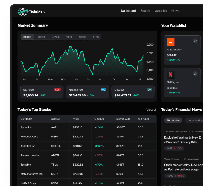Select the W weekly timeframe

127,80
